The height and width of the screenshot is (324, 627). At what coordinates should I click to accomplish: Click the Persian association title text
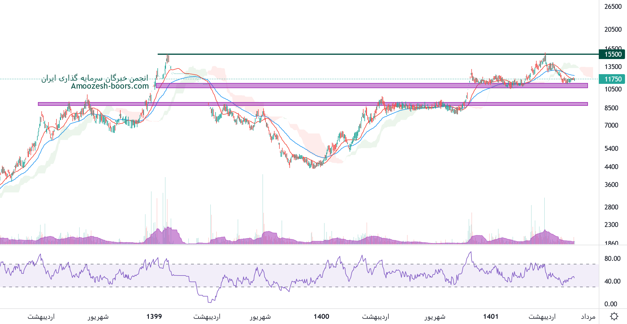coord(95,78)
